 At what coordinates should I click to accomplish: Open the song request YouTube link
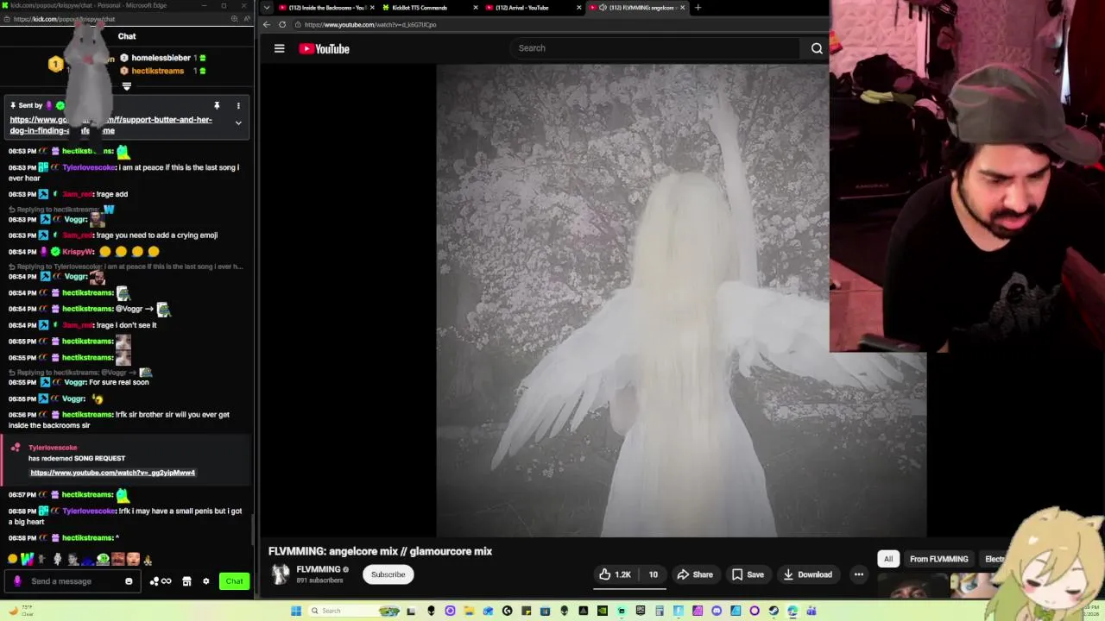(x=113, y=473)
